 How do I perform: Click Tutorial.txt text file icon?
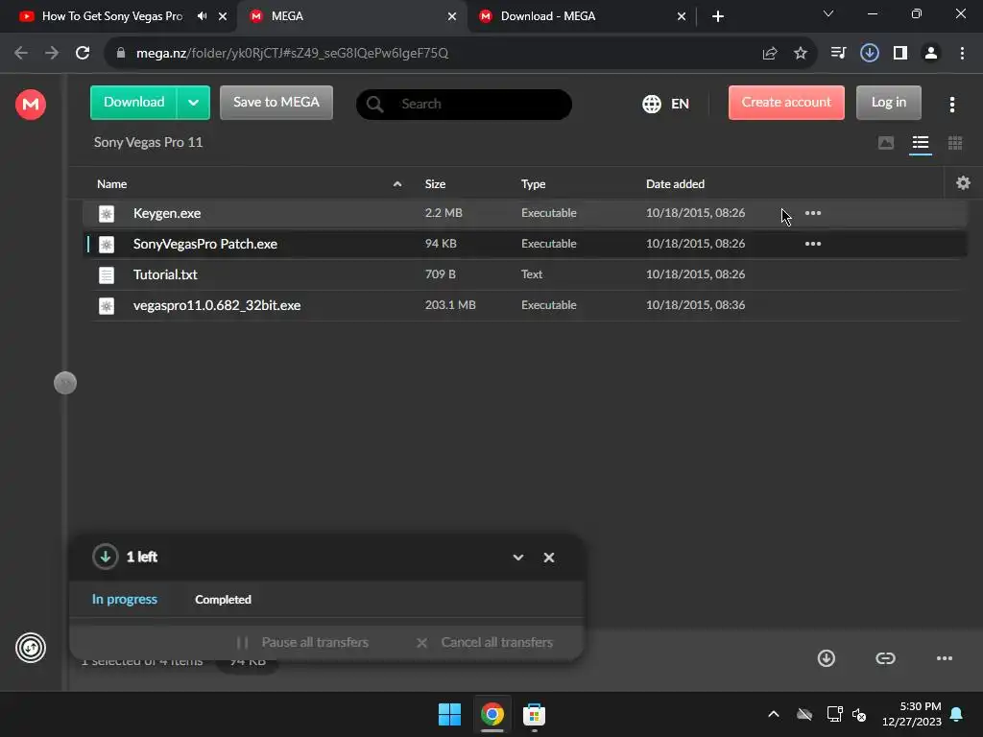tap(107, 275)
